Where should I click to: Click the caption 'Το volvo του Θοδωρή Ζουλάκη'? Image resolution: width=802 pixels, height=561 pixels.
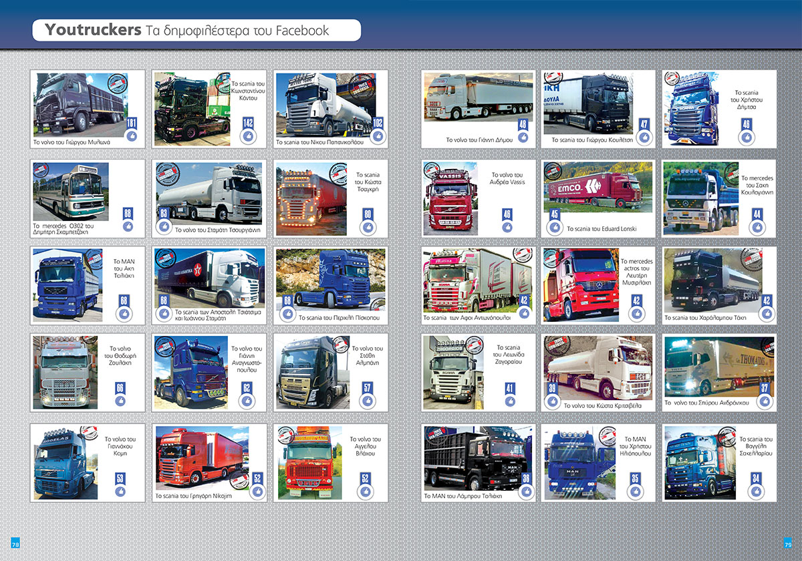120,357
